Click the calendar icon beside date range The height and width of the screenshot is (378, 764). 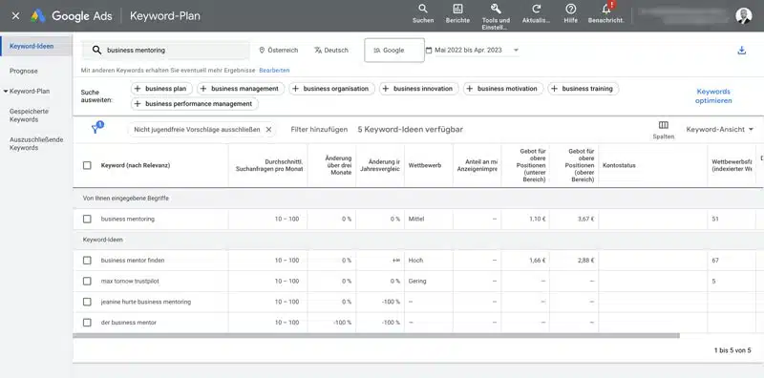[x=429, y=51]
